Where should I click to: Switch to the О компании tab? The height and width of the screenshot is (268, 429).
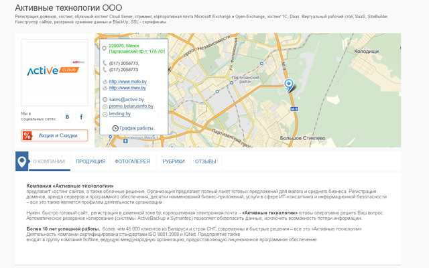pos(48,161)
